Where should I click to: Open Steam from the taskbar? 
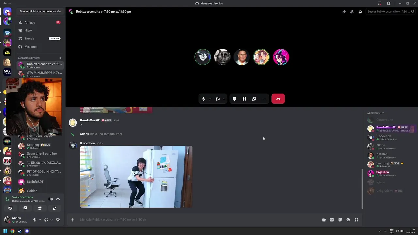coord(20,231)
